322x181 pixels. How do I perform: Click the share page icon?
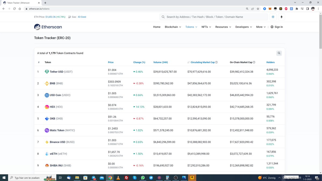[253, 9]
